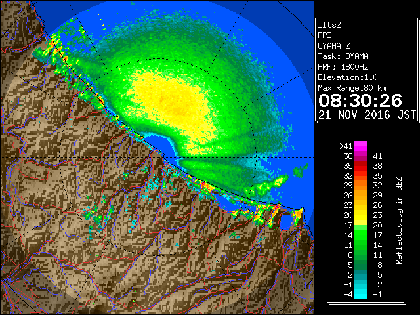Click the 'ilts2' label in info box

pyautogui.click(x=329, y=25)
